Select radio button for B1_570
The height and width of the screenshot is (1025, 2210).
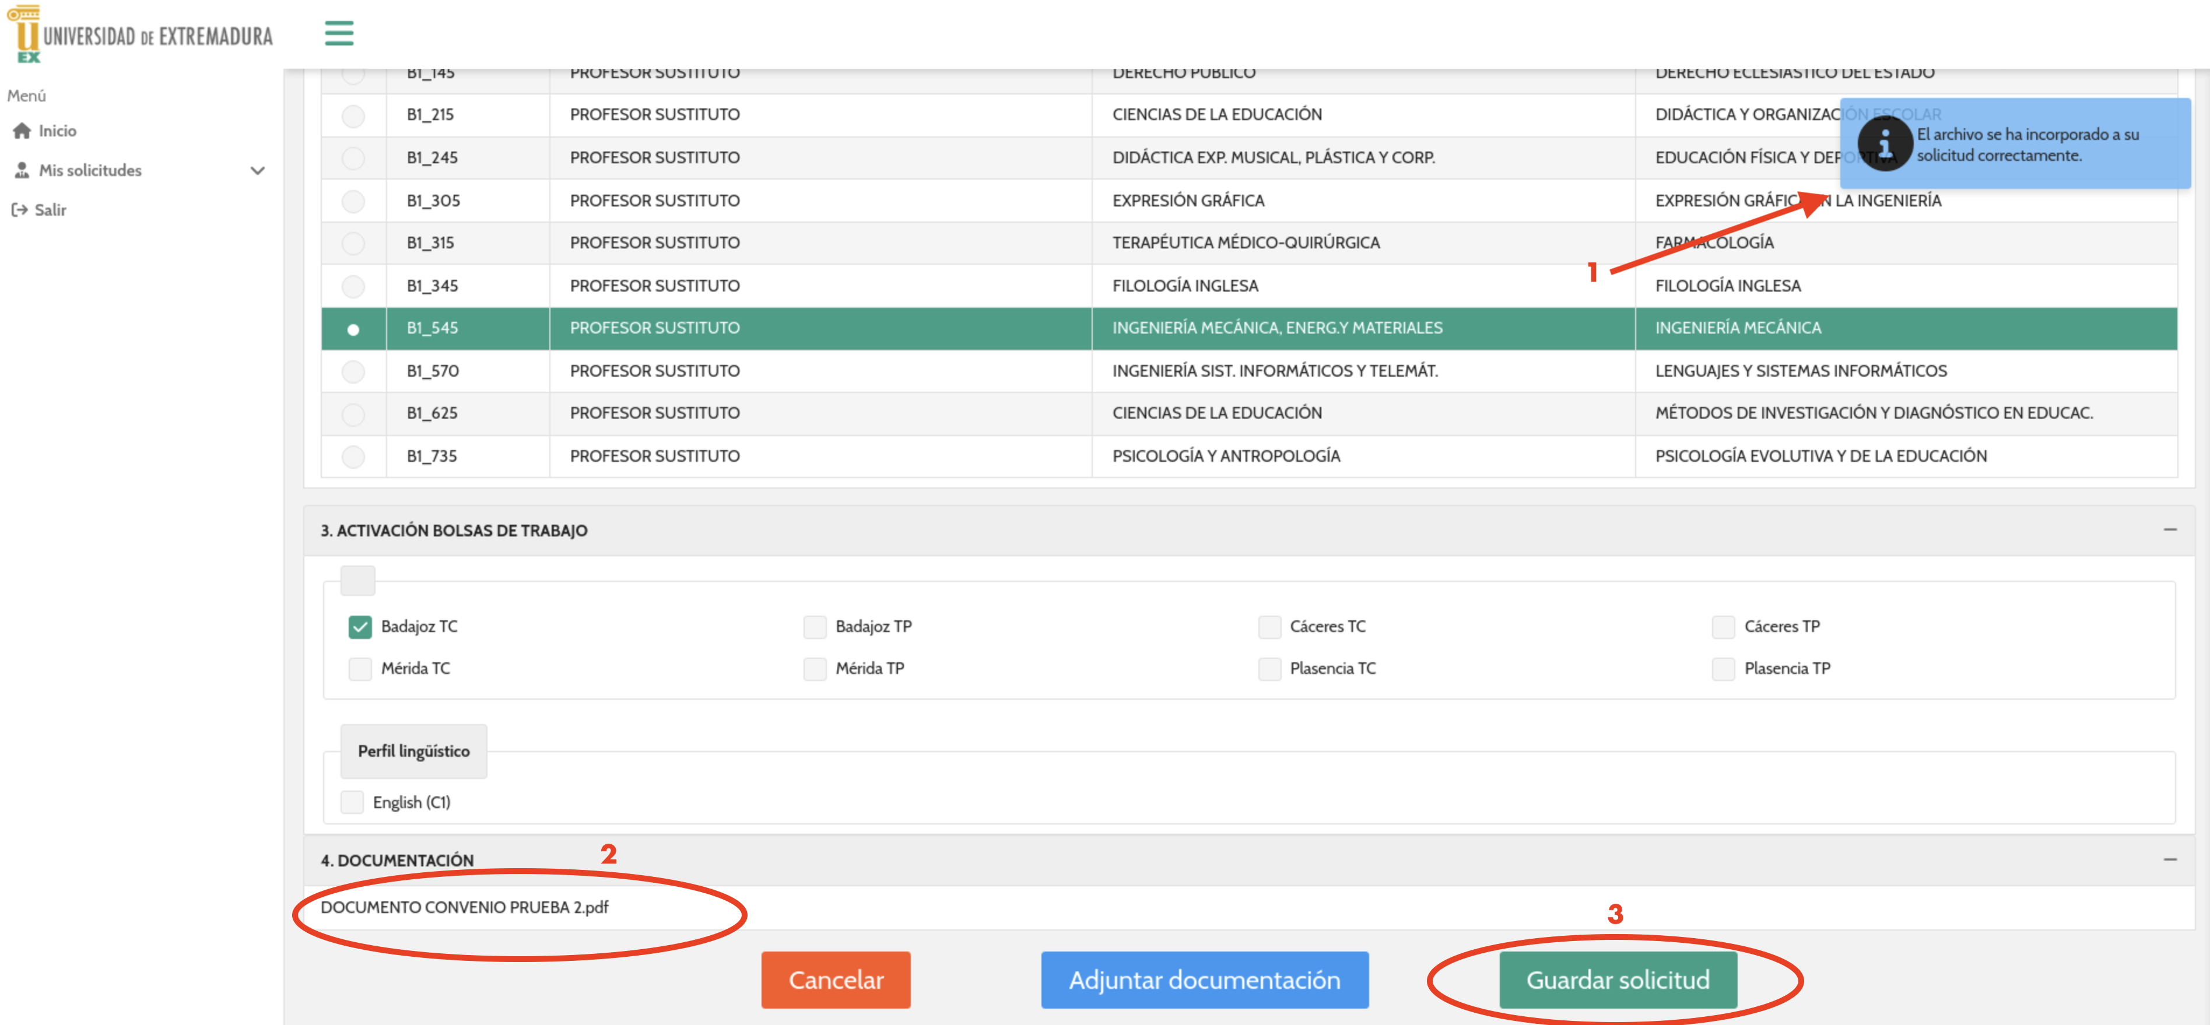pos(353,371)
